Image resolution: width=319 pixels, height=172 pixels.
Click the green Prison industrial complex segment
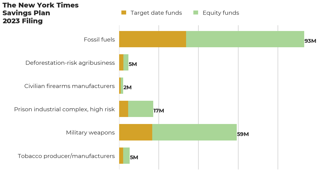point(141,109)
